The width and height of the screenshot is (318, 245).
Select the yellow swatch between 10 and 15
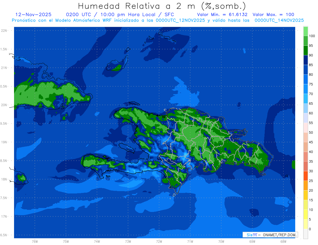(306, 205)
